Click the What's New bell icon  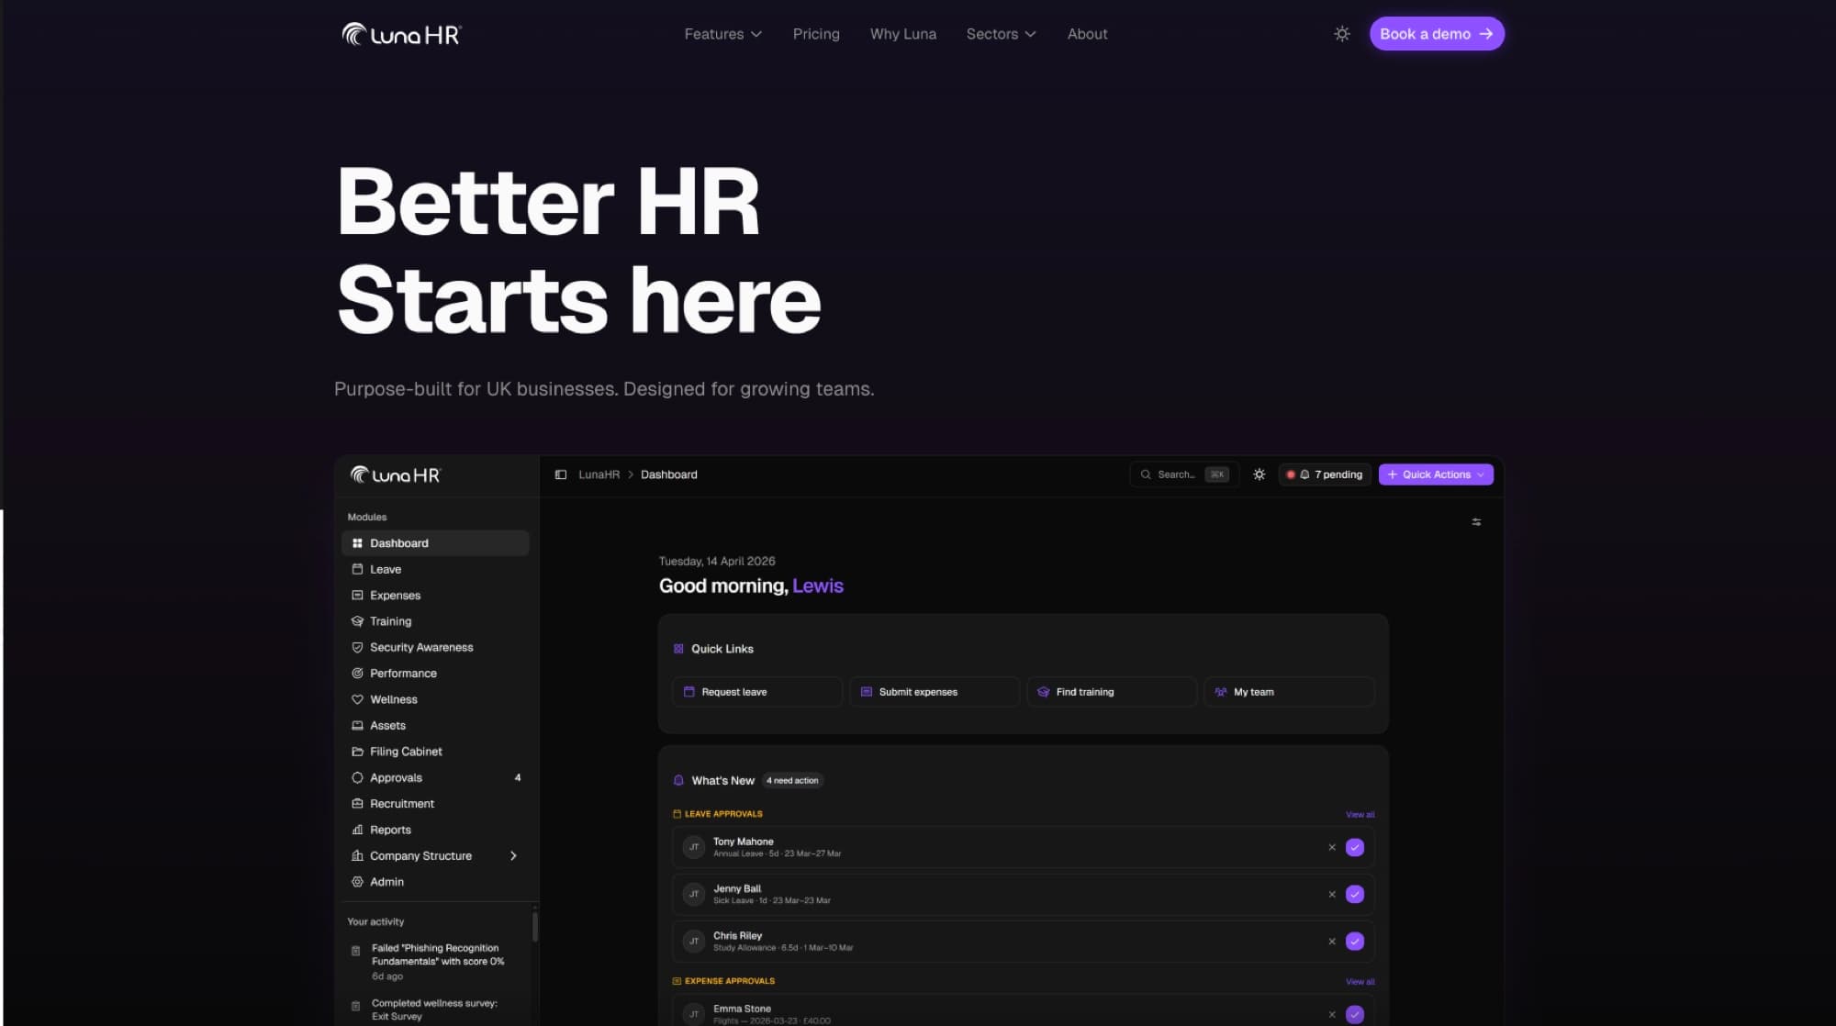[x=678, y=780]
